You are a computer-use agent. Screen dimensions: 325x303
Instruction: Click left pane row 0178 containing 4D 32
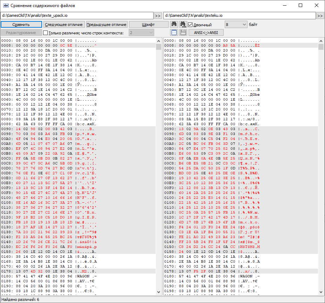click(78, 271)
